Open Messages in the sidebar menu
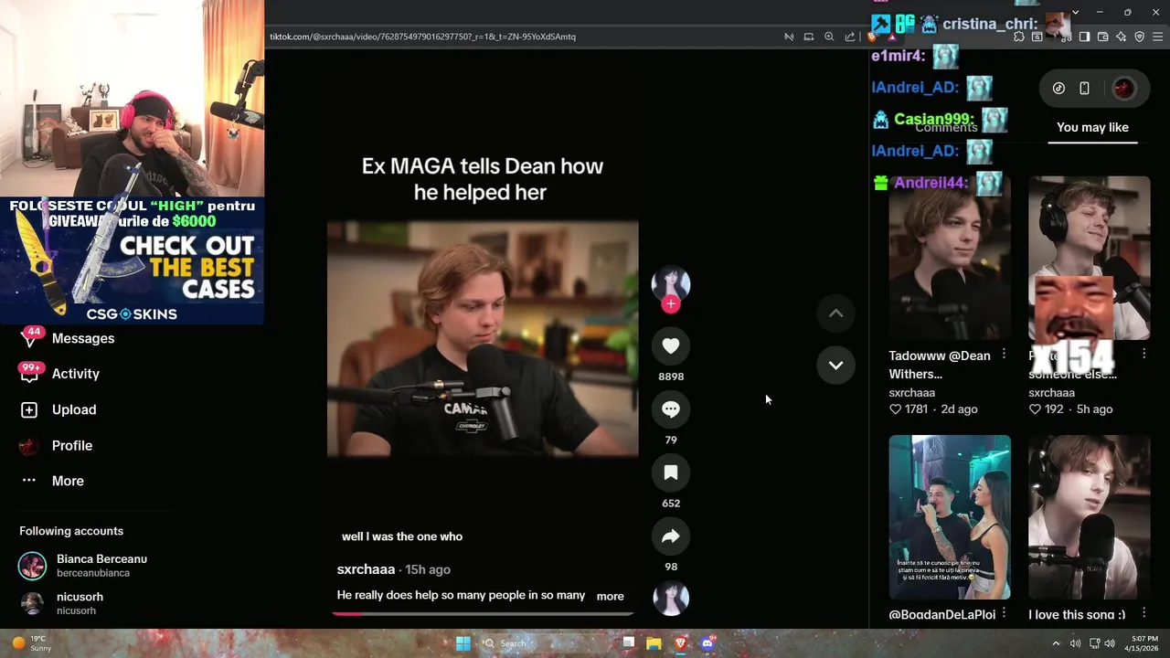The height and width of the screenshot is (658, 1170). 83,338
